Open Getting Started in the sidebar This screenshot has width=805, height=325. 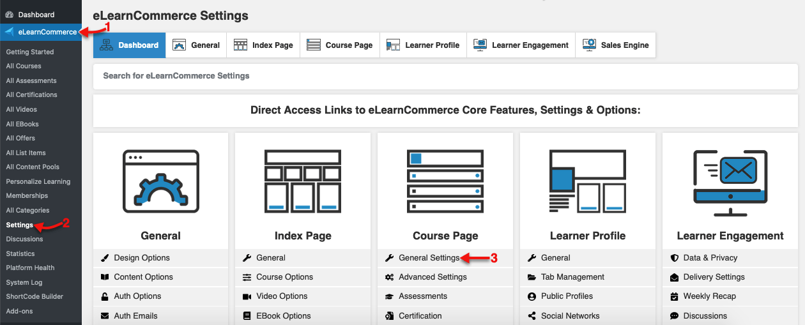click(x=30, y=52)
